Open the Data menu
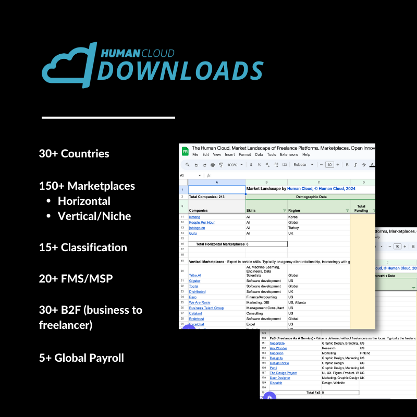Image resolution: width=417 pixels, height=417 pixels. tap(259, 154)
